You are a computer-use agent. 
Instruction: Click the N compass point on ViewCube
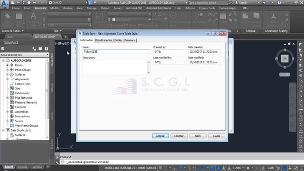(x=285, y=50)
